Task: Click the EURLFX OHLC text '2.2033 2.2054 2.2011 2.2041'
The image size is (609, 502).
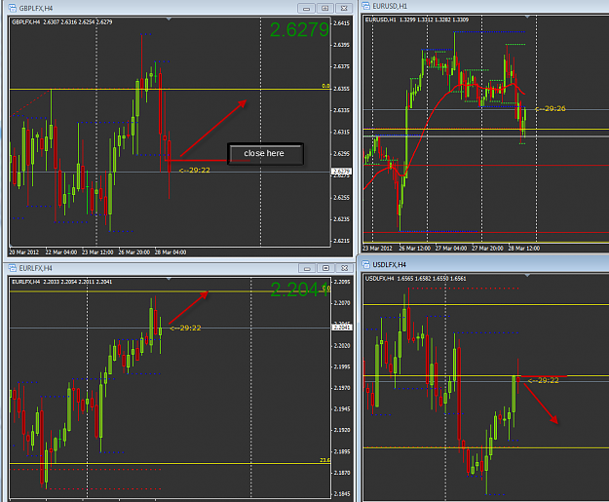Action: [77, 282]
